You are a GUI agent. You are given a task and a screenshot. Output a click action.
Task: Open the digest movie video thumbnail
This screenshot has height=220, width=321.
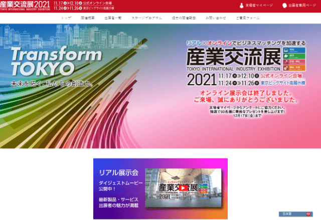pos(183,188)
